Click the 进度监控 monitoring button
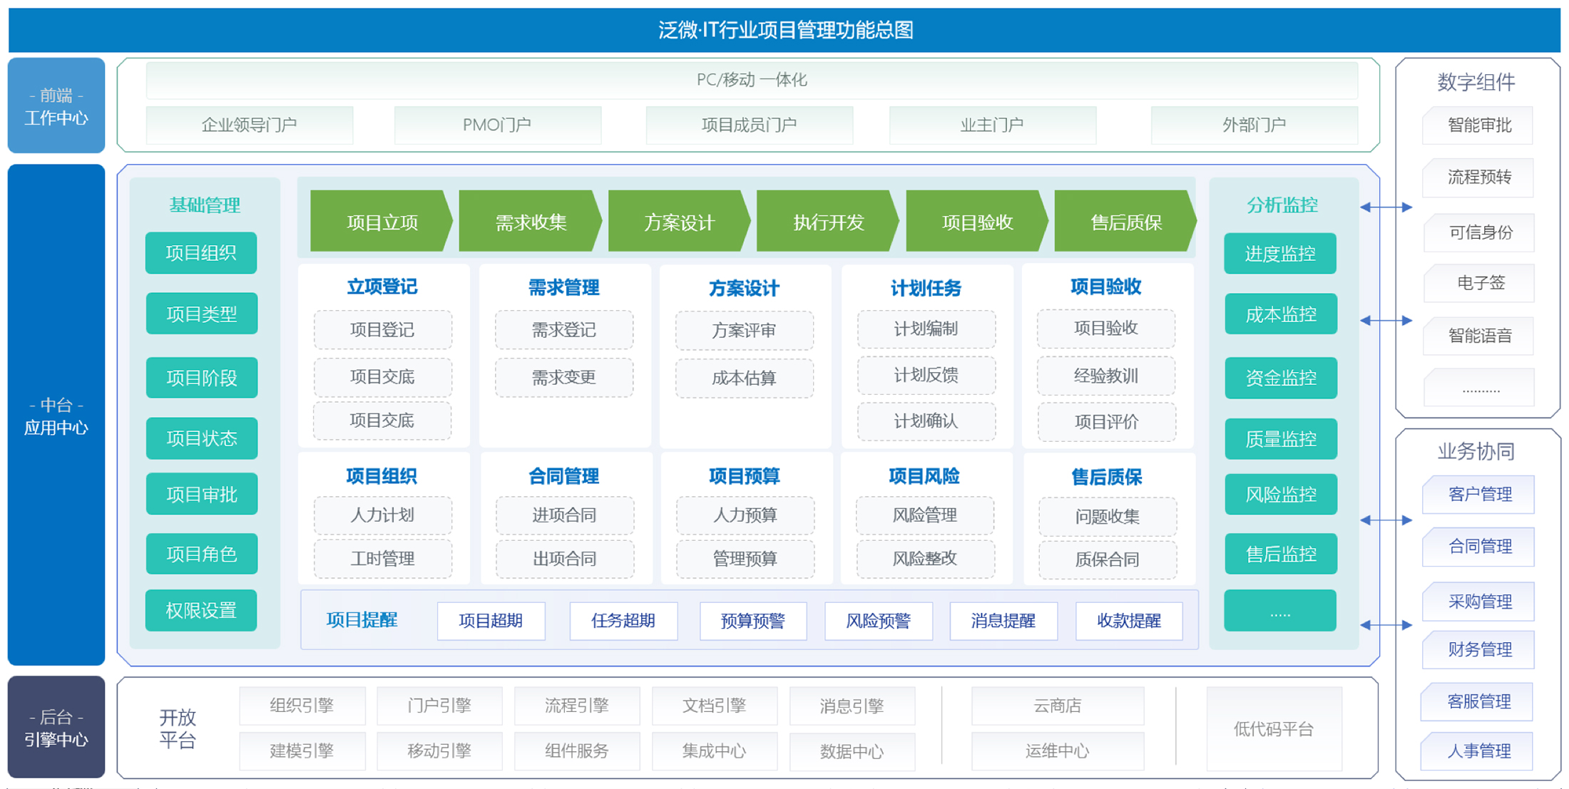 point(1280,254)
